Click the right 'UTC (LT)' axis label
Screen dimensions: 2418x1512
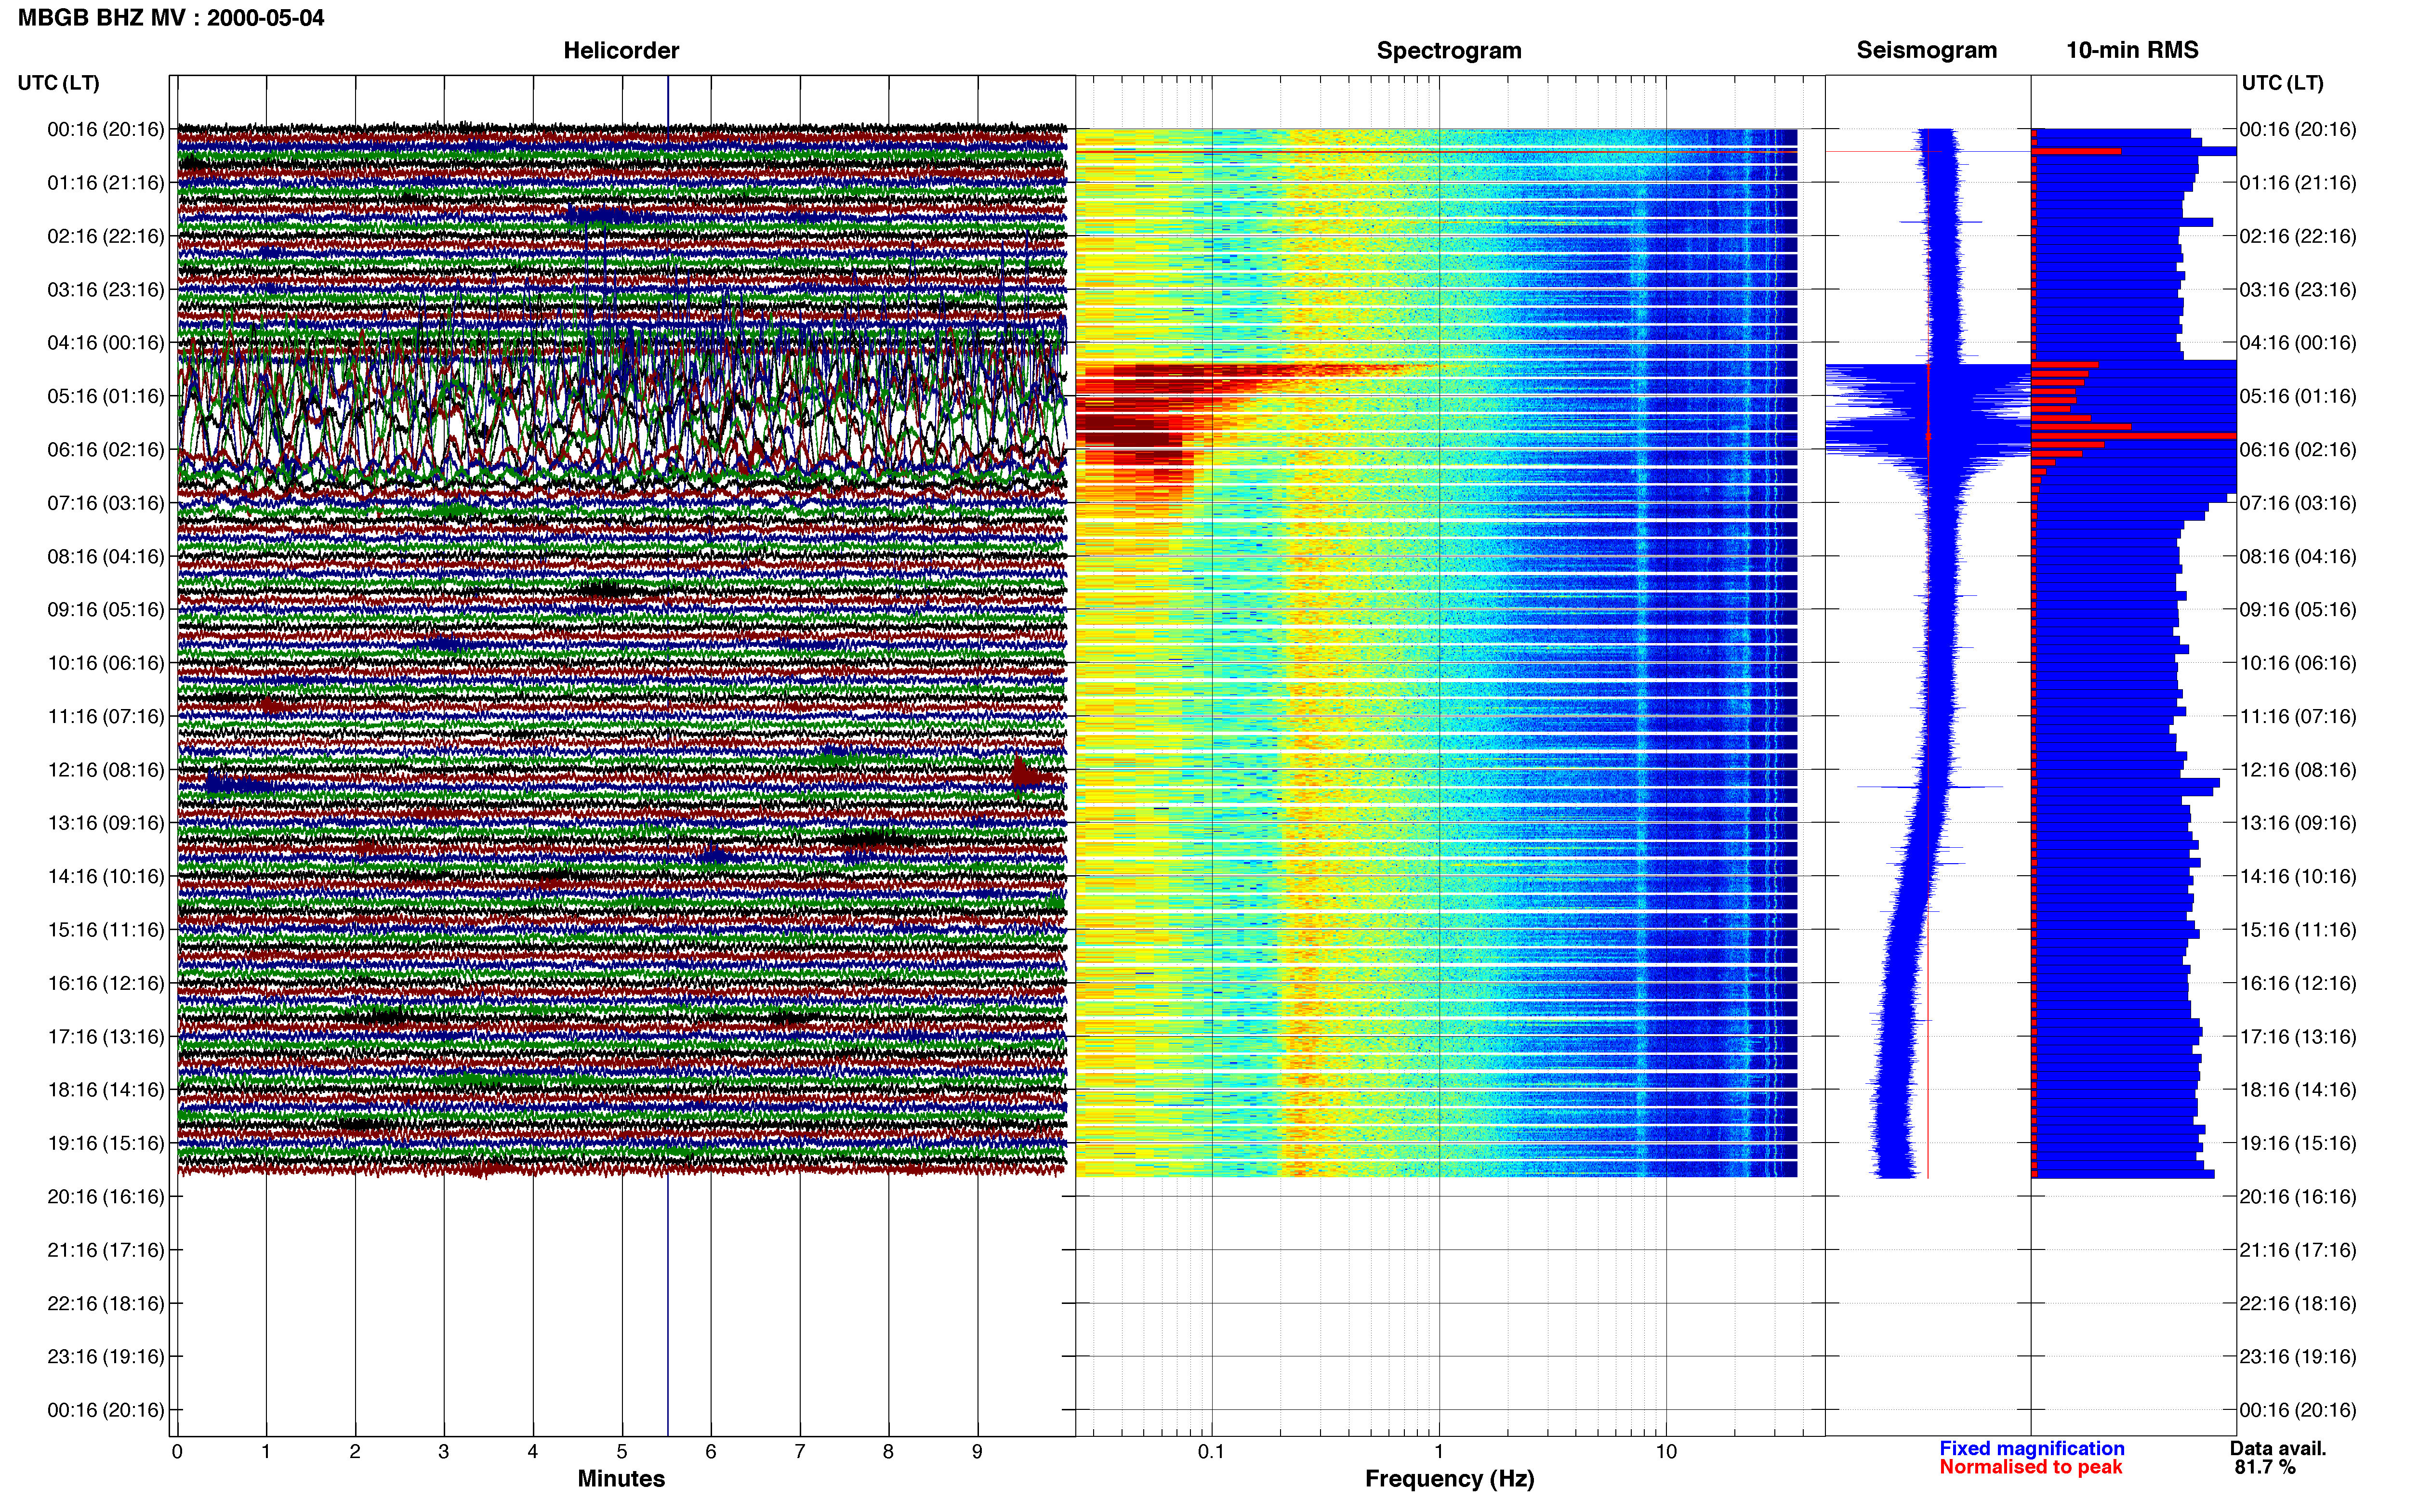click(x=2282, y=83)
